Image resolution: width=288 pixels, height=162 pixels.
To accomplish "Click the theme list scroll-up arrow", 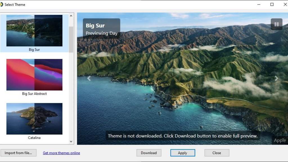I will tap(71, 16).
